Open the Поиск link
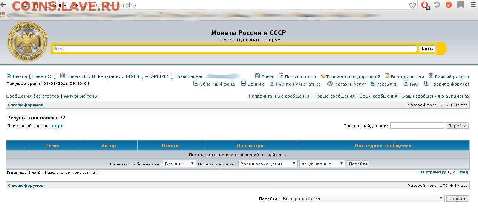Screen dimensions: 478x217 pos(268,77)
